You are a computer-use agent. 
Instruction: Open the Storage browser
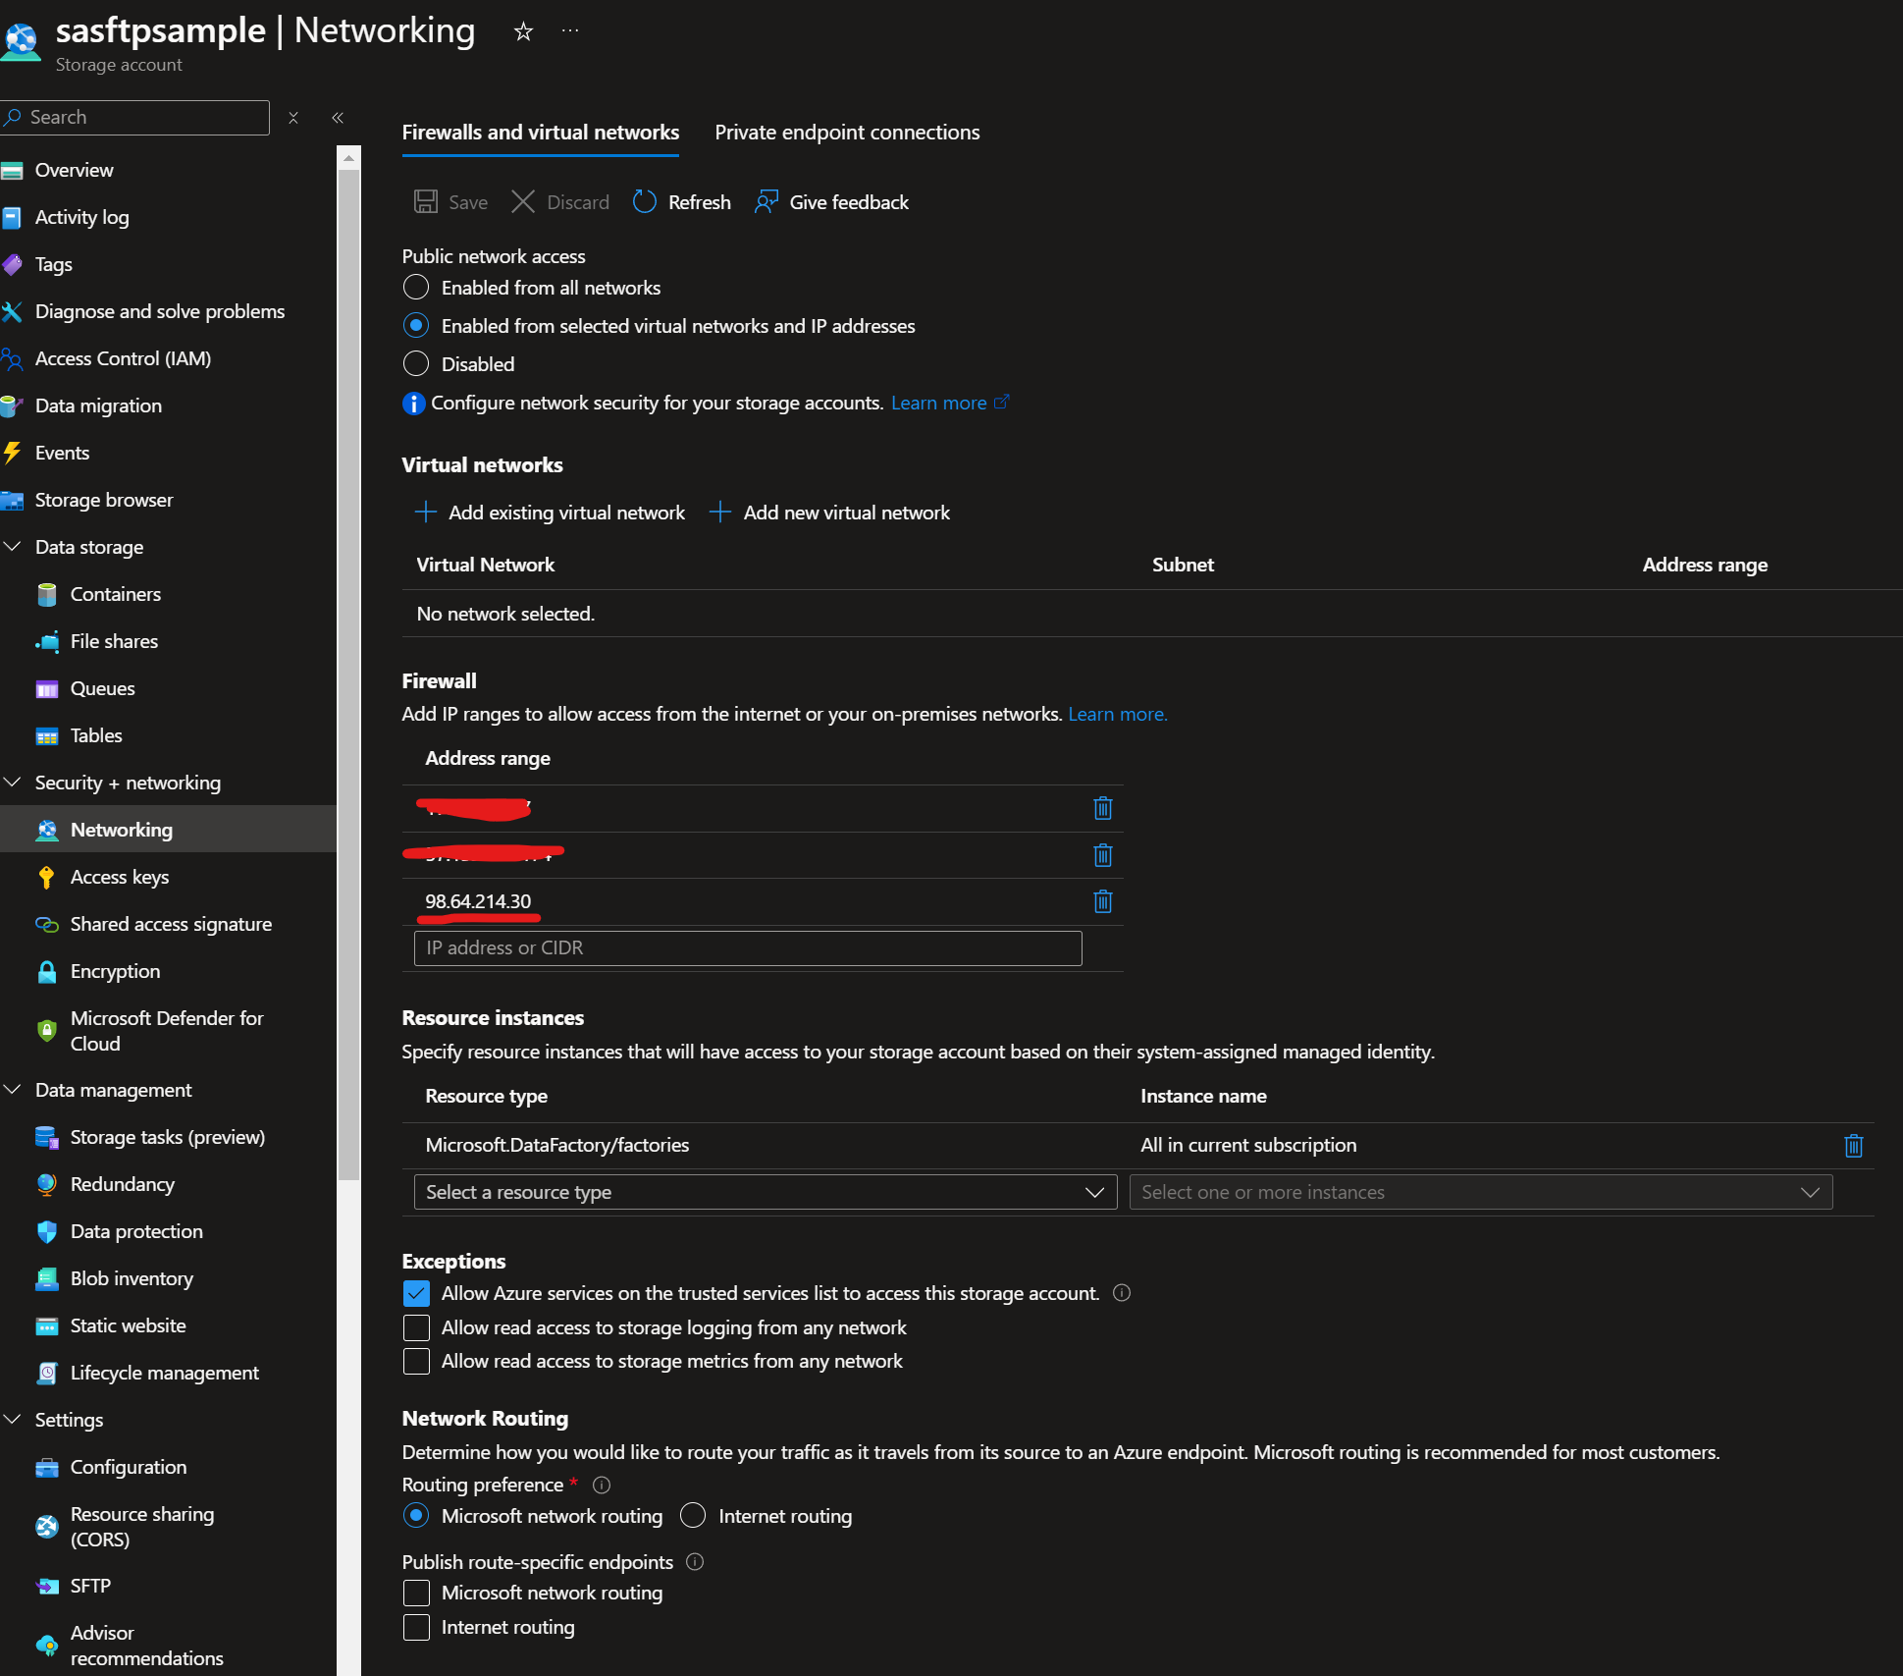point(104,500)
